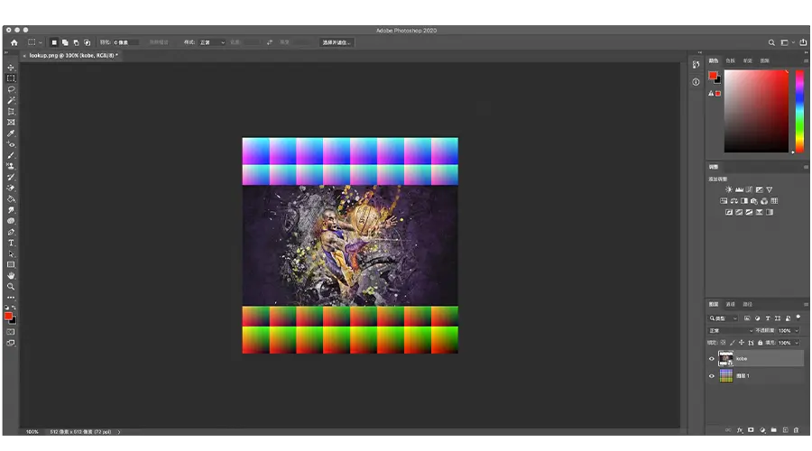Open the layer blend mode dropdown
Viewport: 812px width, 451px height.
[x=731, y=330]
